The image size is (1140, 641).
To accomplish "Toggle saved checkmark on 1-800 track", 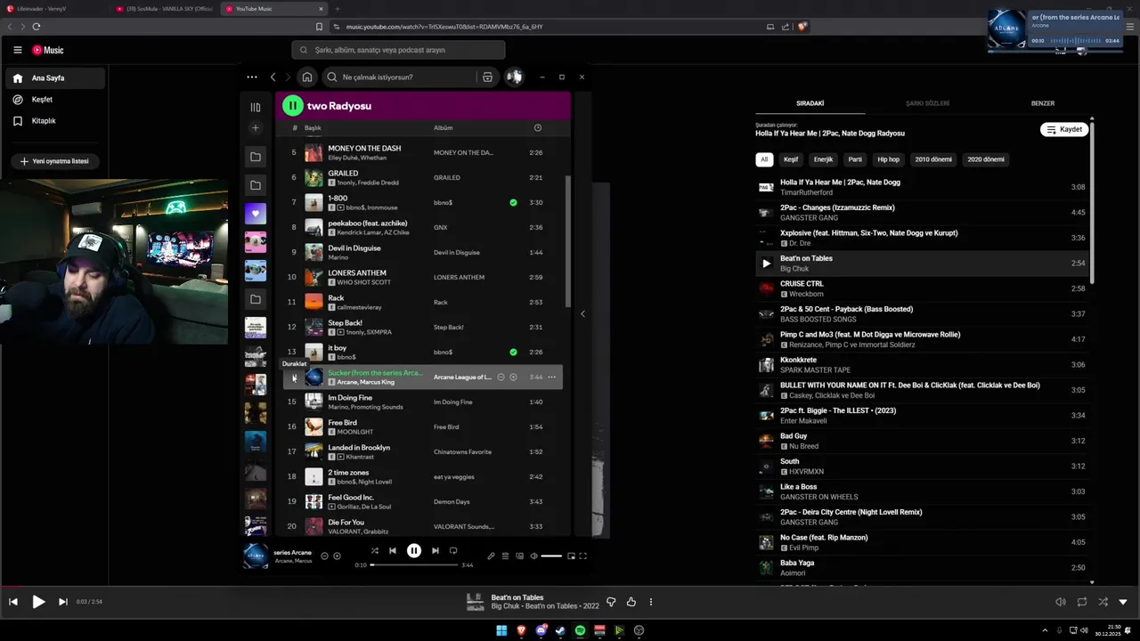I will pyautogui.click(x=513, y=203).
